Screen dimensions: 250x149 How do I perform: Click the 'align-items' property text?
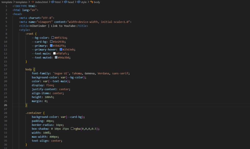pos(41,93)
